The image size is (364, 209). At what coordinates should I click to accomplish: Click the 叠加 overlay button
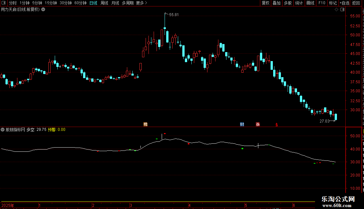(276, 3)
